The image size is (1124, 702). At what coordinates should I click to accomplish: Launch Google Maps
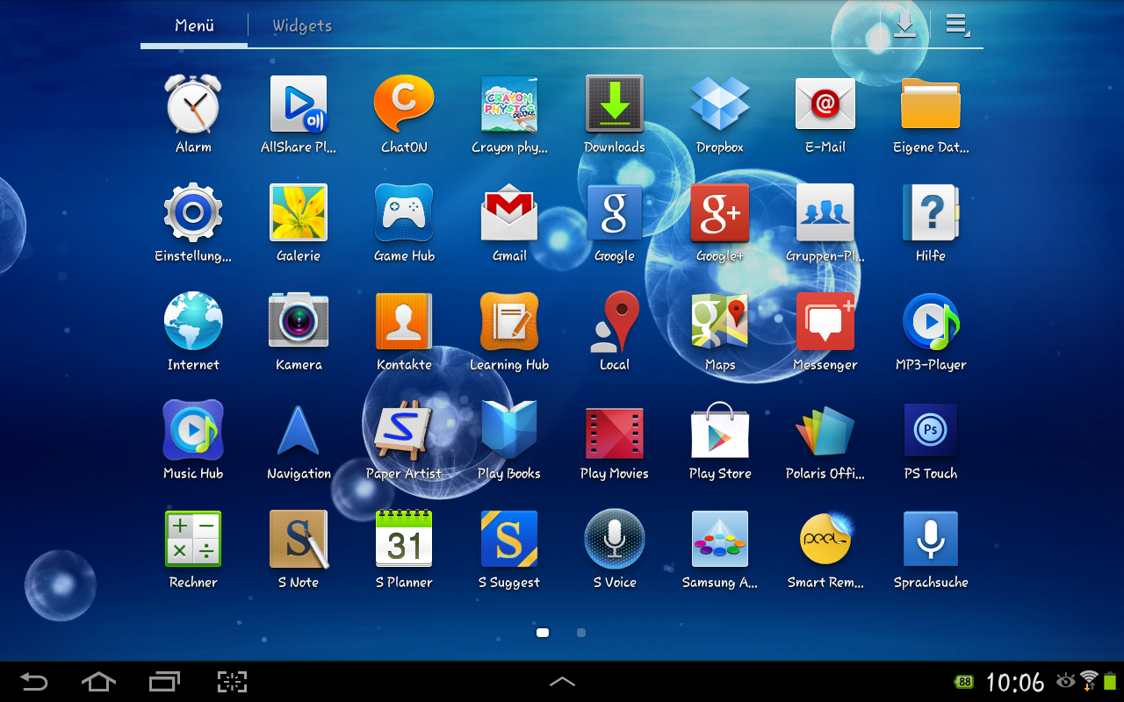click(720, 322)
